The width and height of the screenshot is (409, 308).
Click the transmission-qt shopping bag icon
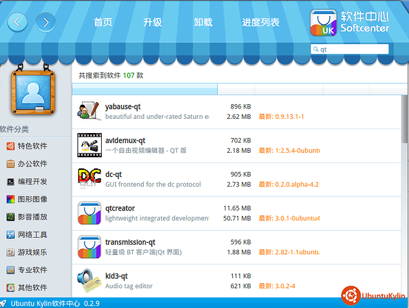click(89, 247)
